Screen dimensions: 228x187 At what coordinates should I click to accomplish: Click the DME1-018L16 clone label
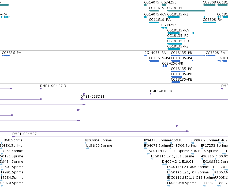tap(162, 91)
